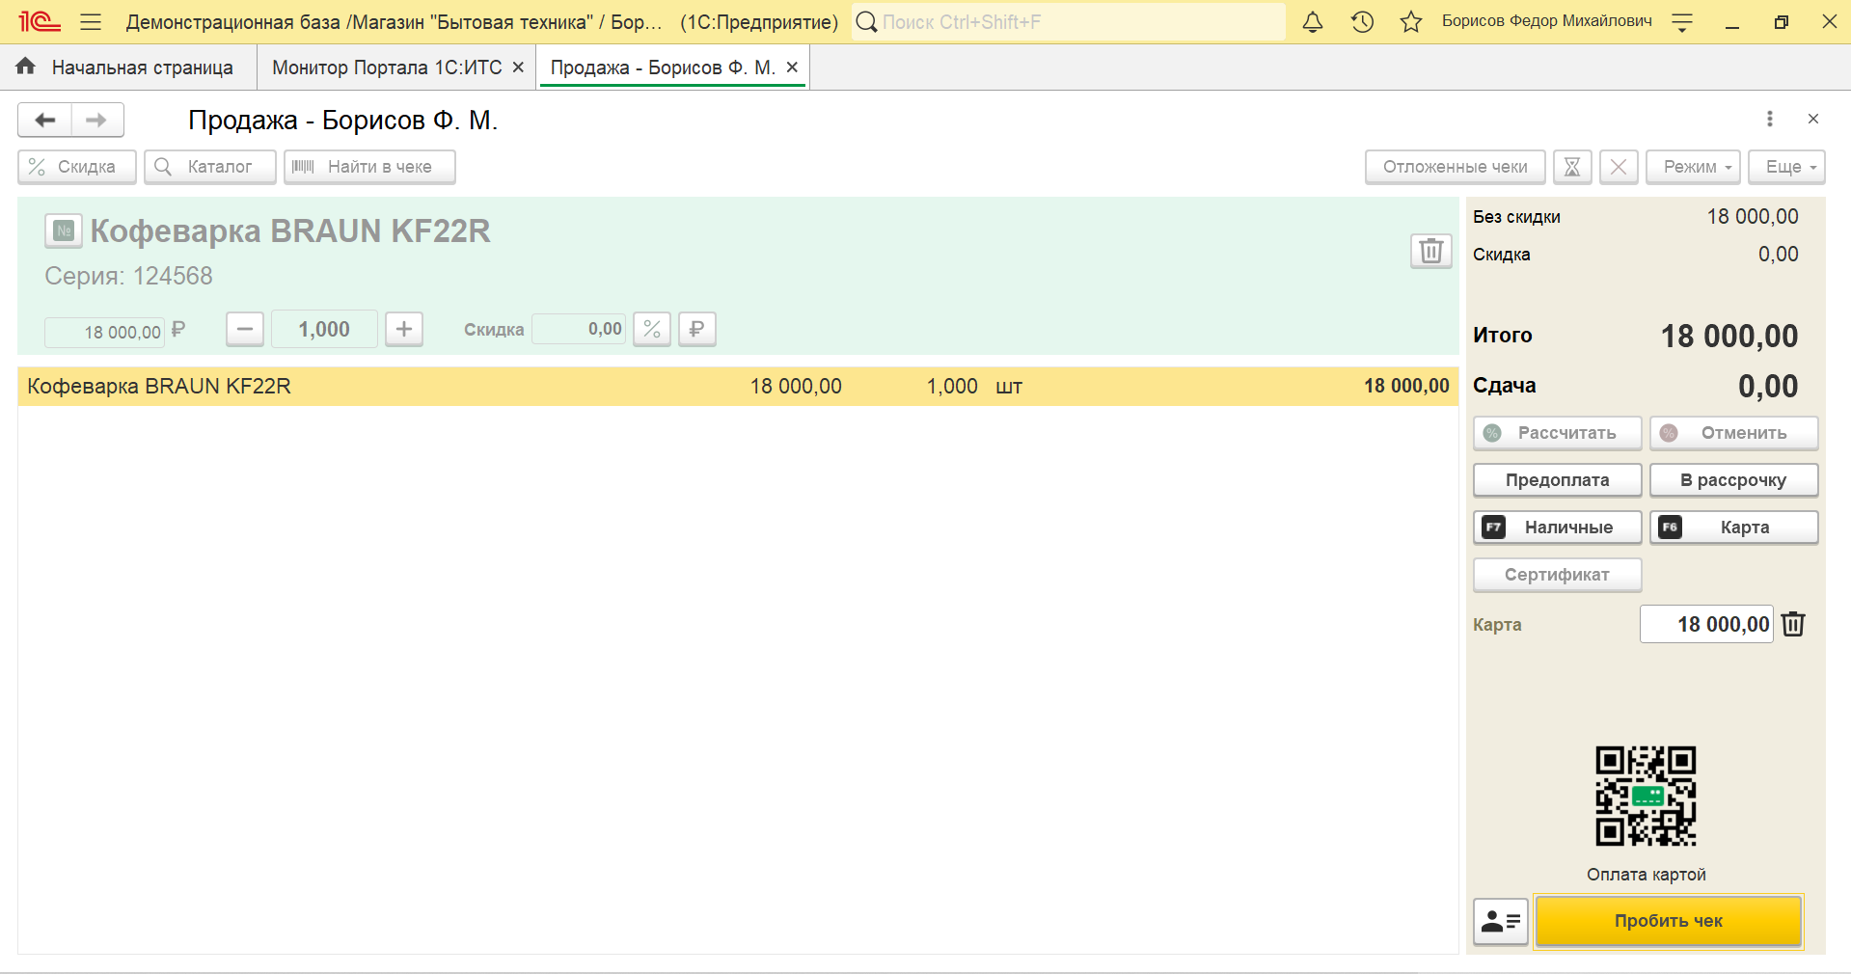Screen dimensions: 1851x974
Task: Pay with Наличные (F7)
Action: point(1557,528)
